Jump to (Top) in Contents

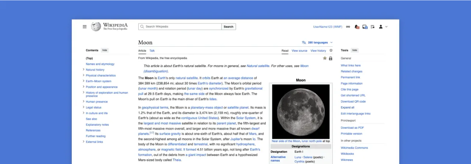pos(89,58)
